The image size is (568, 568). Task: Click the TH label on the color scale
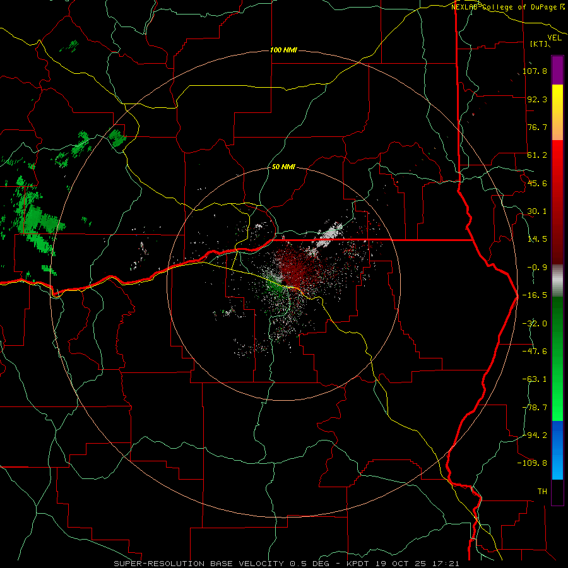click(x=542, y=492)
